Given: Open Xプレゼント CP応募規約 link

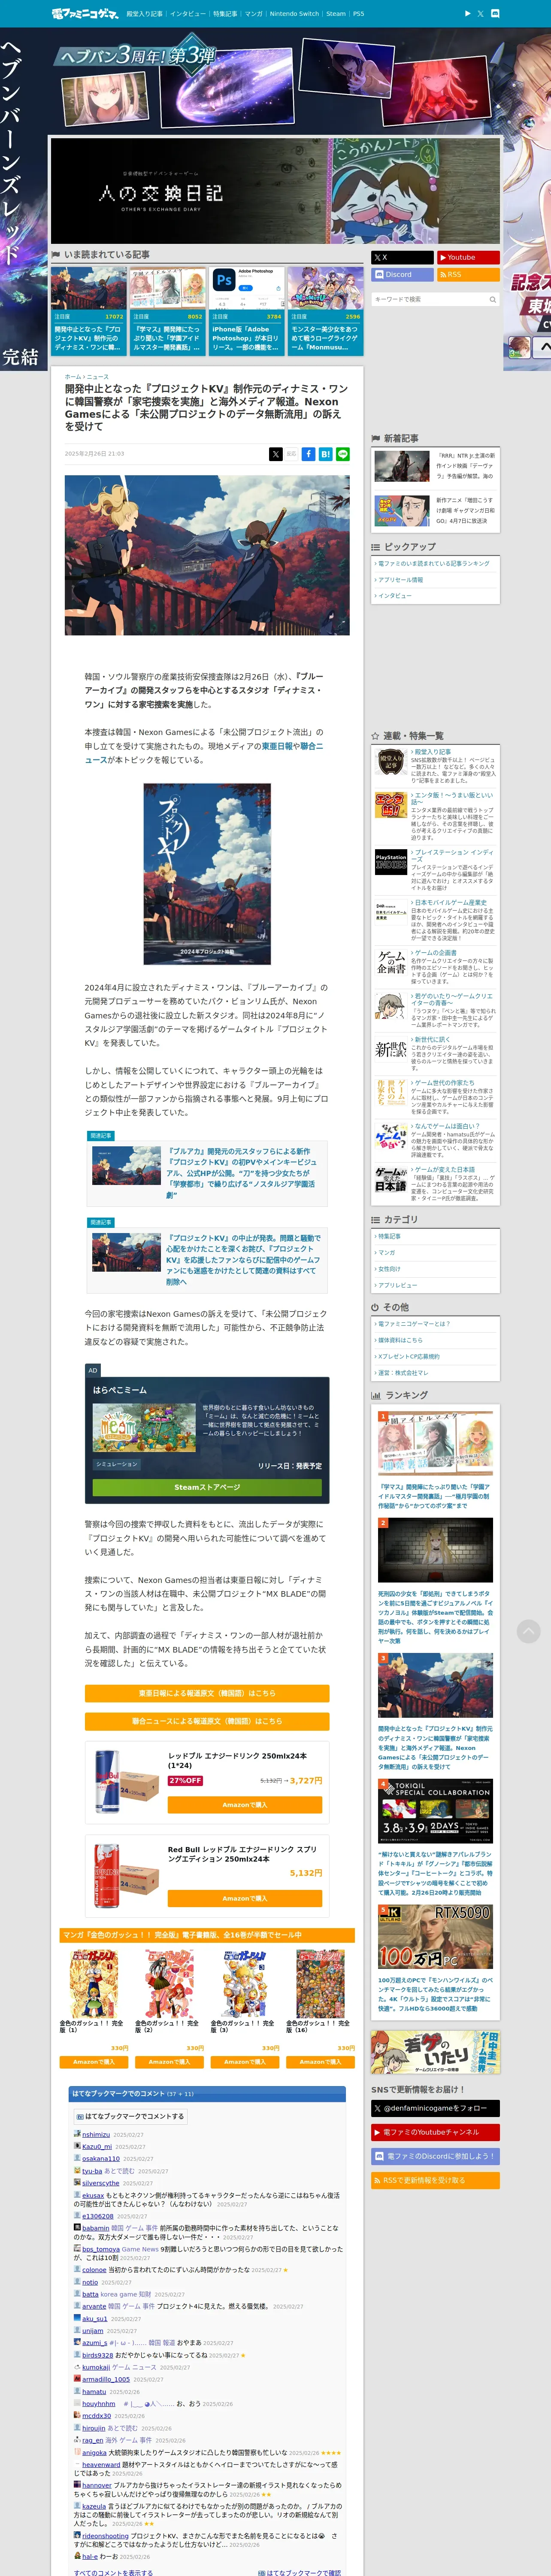Looking at the screenshot, I should (x=408, y=1357).
